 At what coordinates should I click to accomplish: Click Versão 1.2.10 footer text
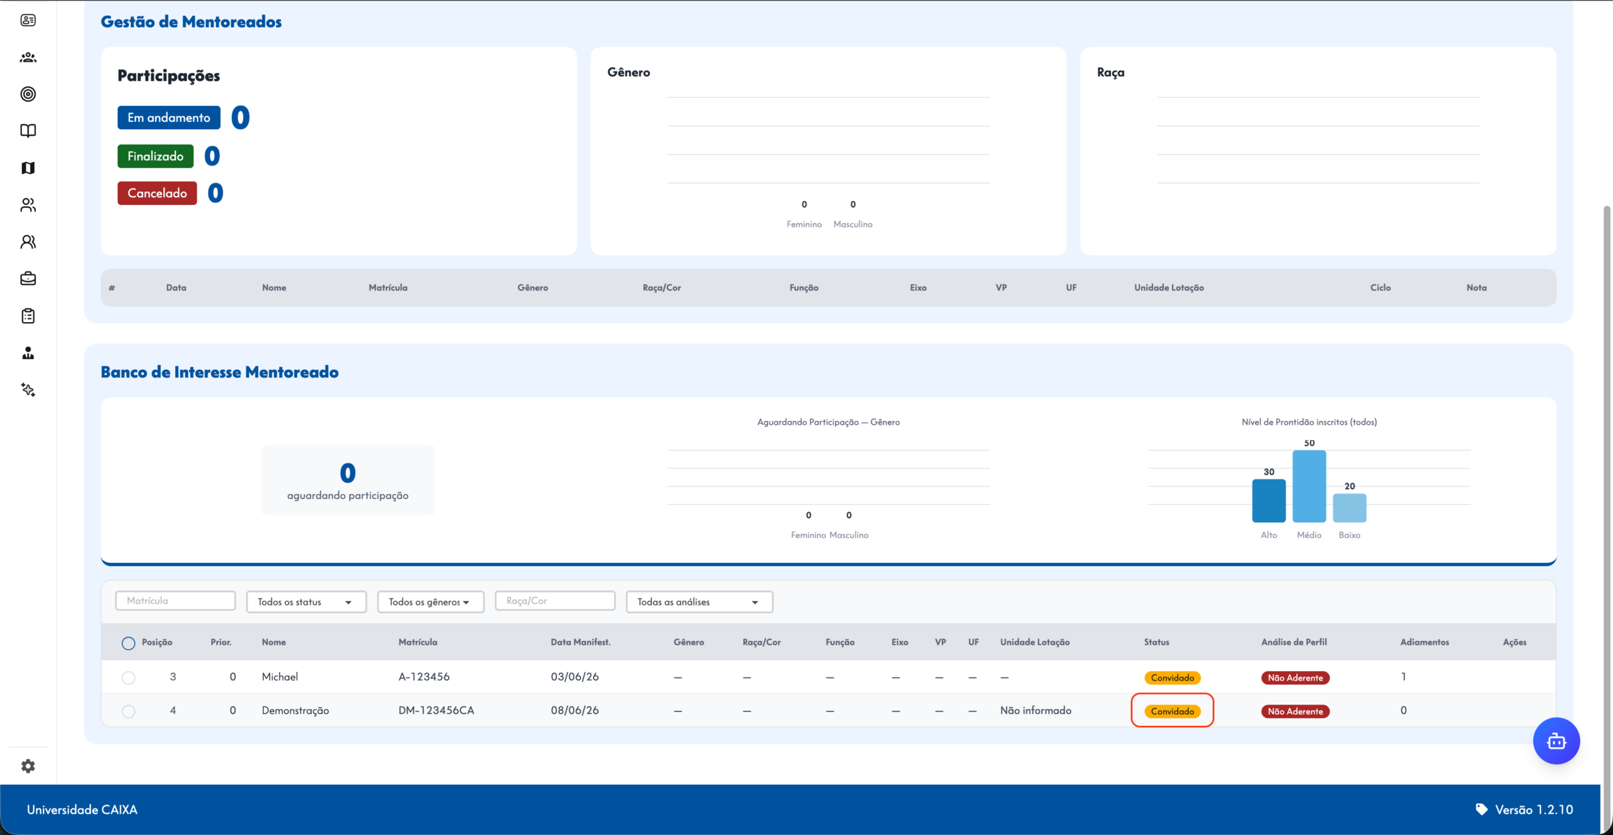tap(1534, 810)
